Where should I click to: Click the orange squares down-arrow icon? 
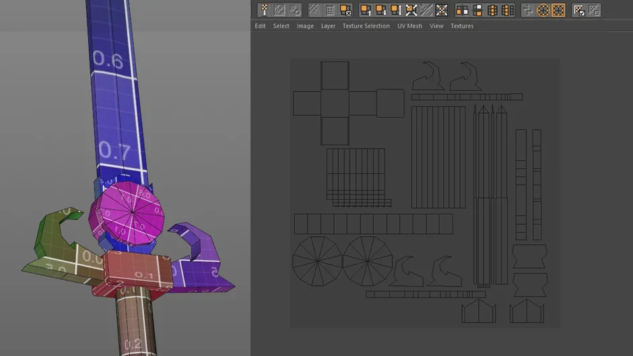[x=380, y=10]
